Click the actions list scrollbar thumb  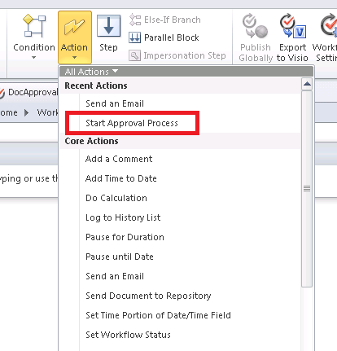coord(307,189)
